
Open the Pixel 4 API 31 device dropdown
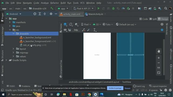coord(83,8)
